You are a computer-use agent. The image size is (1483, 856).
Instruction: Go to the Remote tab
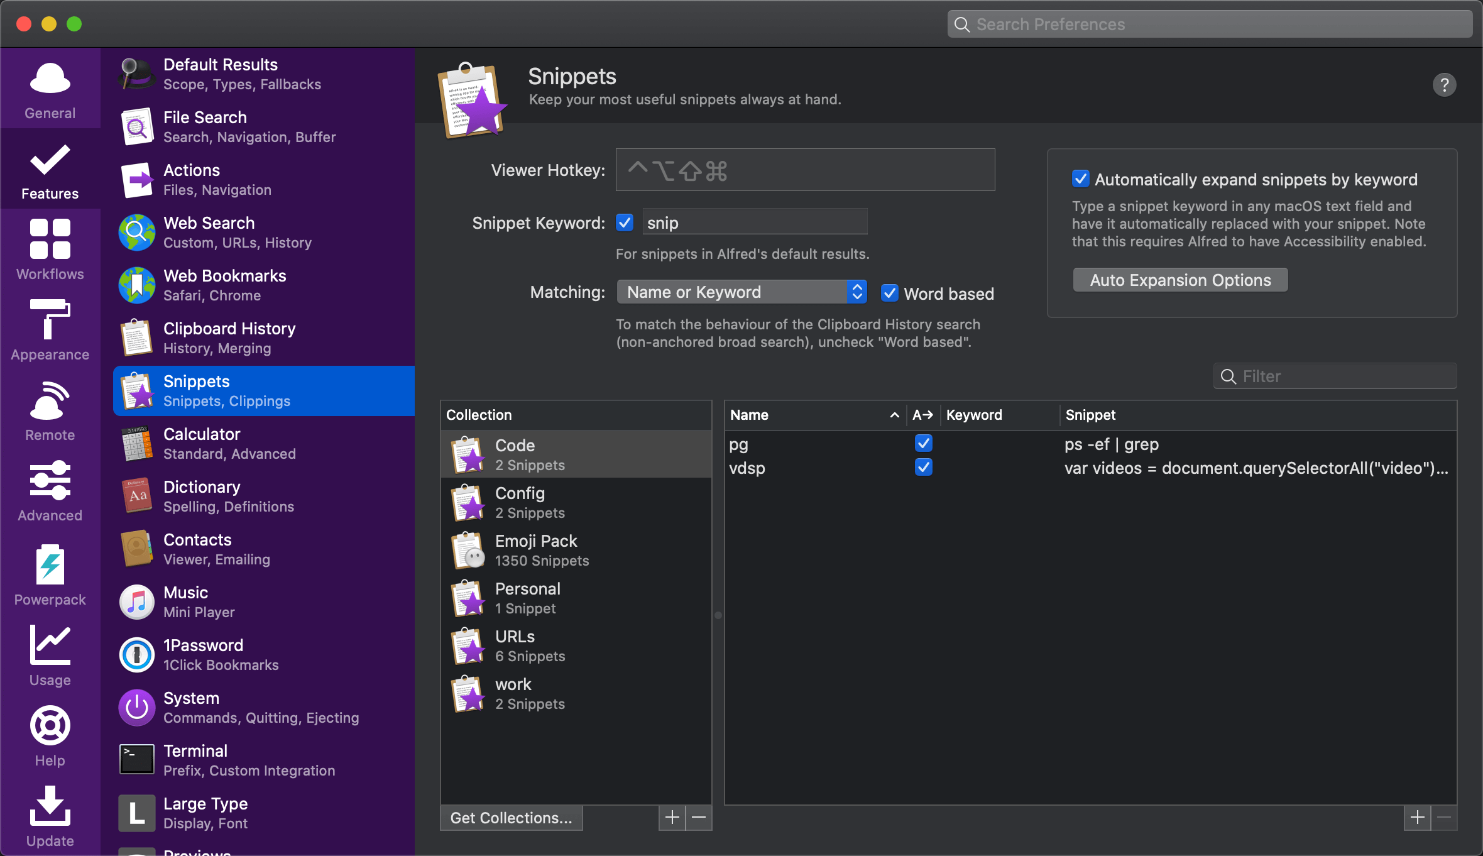[50, 410]
